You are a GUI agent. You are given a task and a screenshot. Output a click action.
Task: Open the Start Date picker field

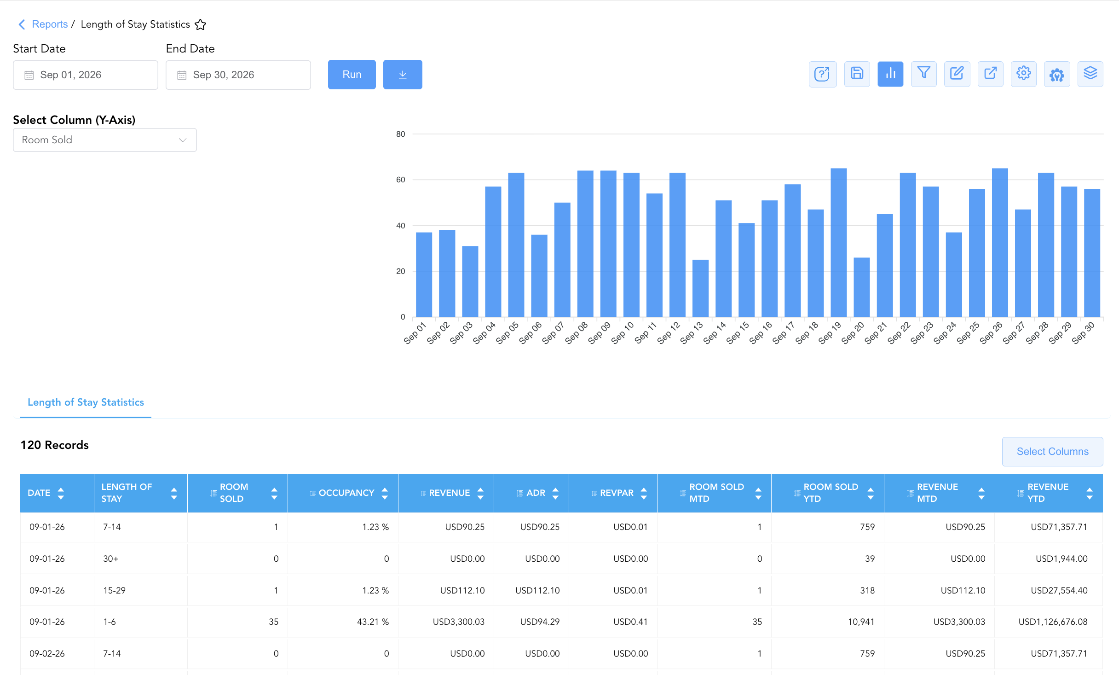[x=86, y=75]
